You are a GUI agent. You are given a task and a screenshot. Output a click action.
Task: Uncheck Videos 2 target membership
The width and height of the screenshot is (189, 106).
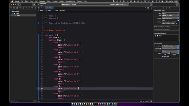[x=155, y=36]
